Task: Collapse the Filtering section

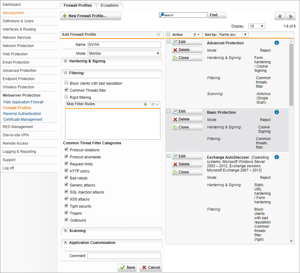Action: click(x=66, y=73)
